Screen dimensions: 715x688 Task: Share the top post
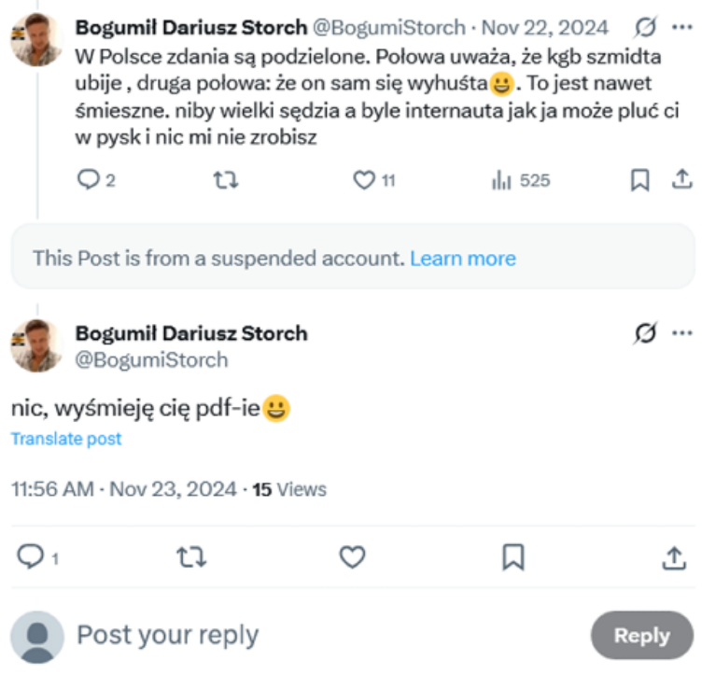(x=683, y=180)
